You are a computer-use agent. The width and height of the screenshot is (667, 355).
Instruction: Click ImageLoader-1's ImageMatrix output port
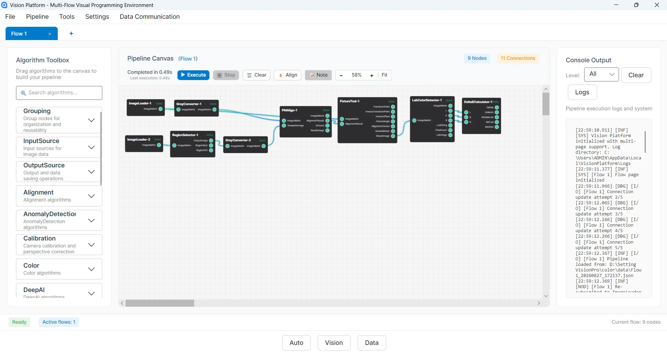(x=160, y=109)
